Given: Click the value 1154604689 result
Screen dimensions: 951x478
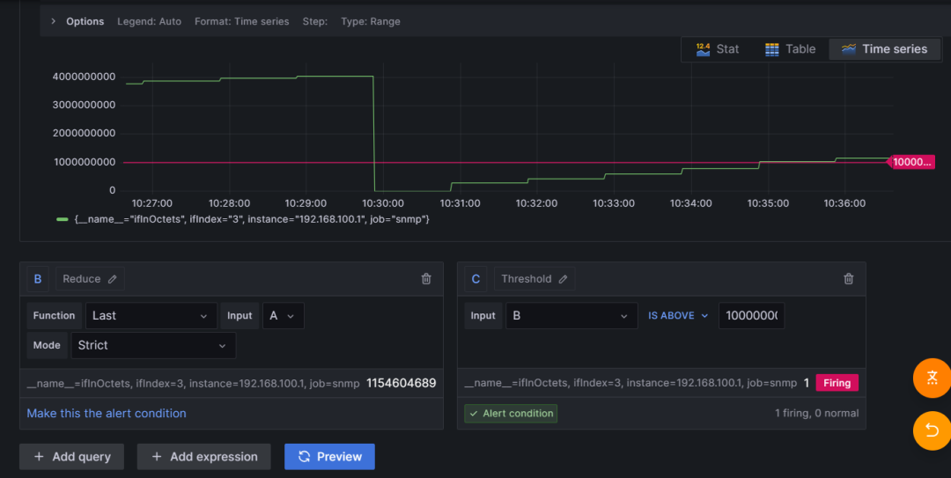Looking at the screenshot, I should (401, 384).
